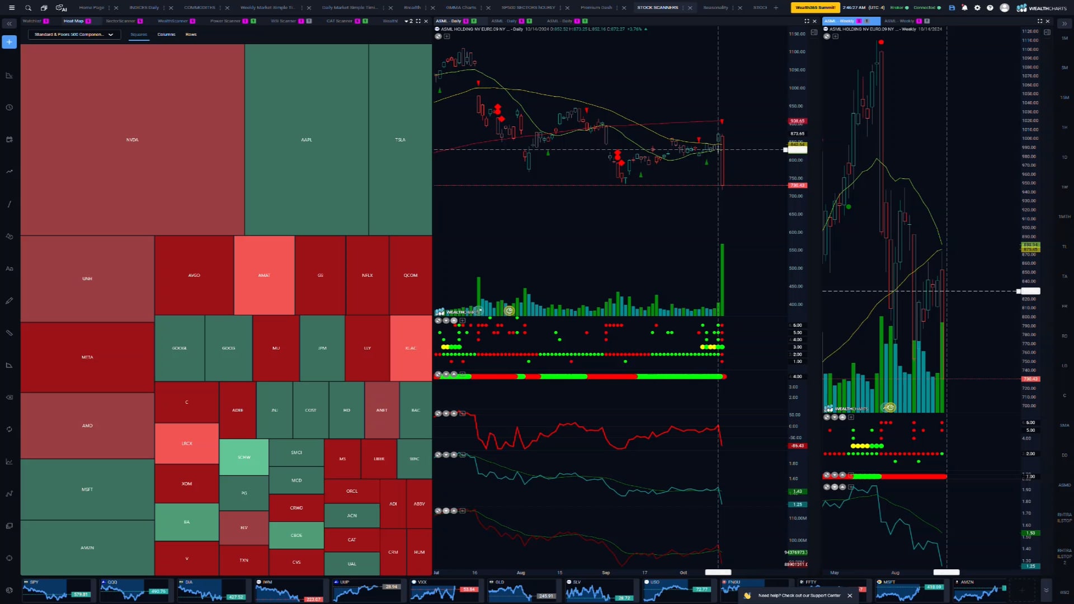Add indicator with plus on daily chart
Screen dimensions: 1074x604
coord(447,36)
